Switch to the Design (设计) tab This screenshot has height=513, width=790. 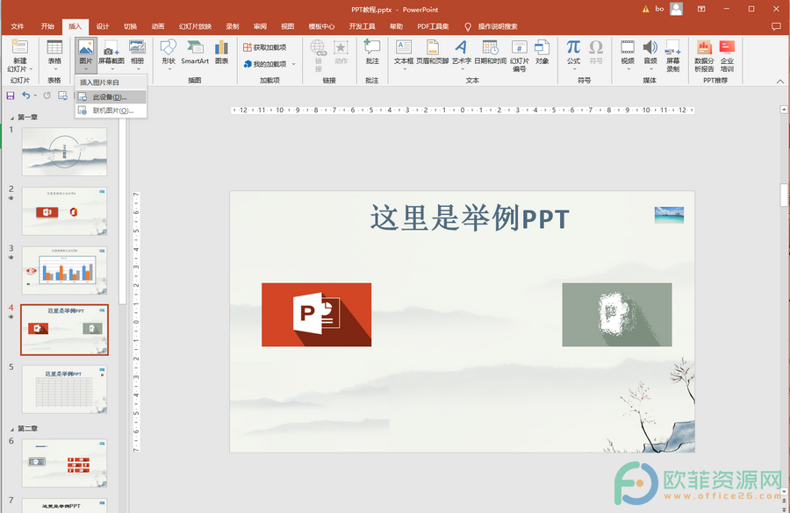[103, 26]
